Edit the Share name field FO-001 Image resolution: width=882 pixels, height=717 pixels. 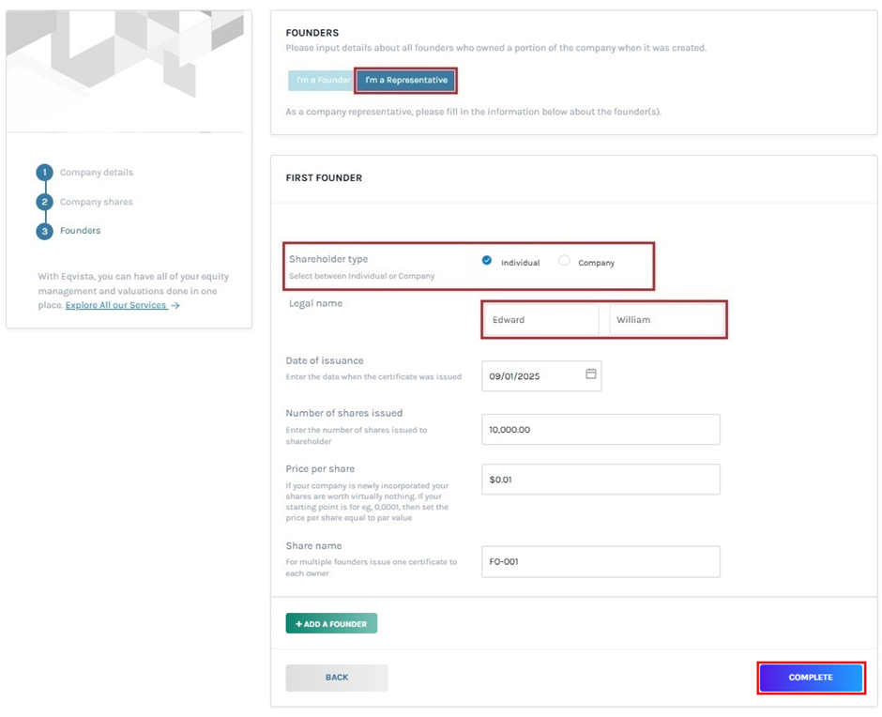click(600, 562)
